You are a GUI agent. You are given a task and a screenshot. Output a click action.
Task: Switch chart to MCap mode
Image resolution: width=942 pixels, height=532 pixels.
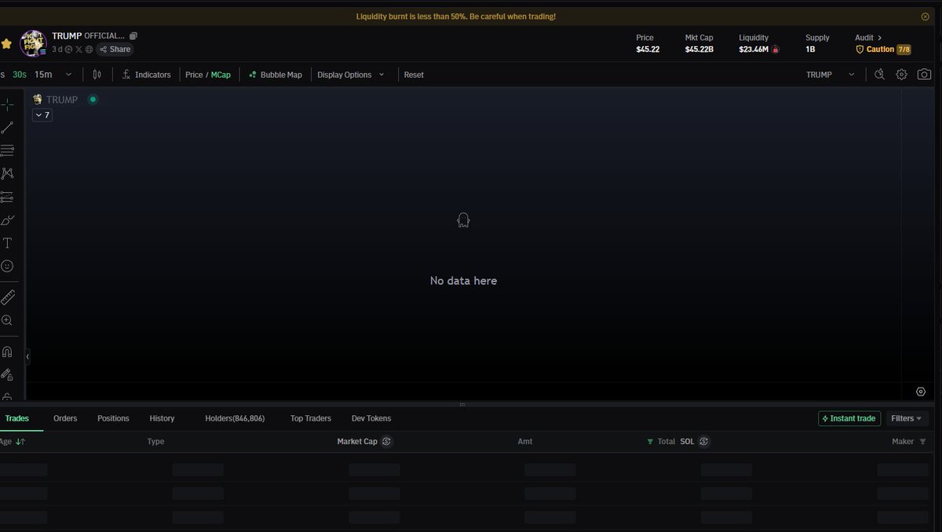221,75
